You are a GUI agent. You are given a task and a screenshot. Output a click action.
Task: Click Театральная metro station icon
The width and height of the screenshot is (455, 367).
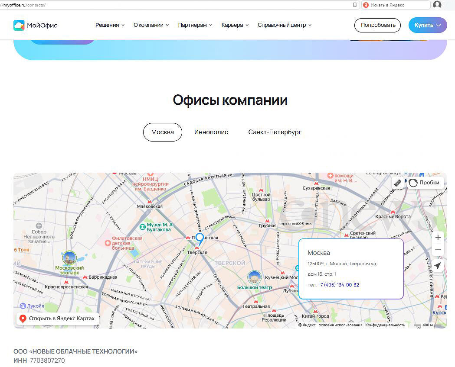[256, 301]
